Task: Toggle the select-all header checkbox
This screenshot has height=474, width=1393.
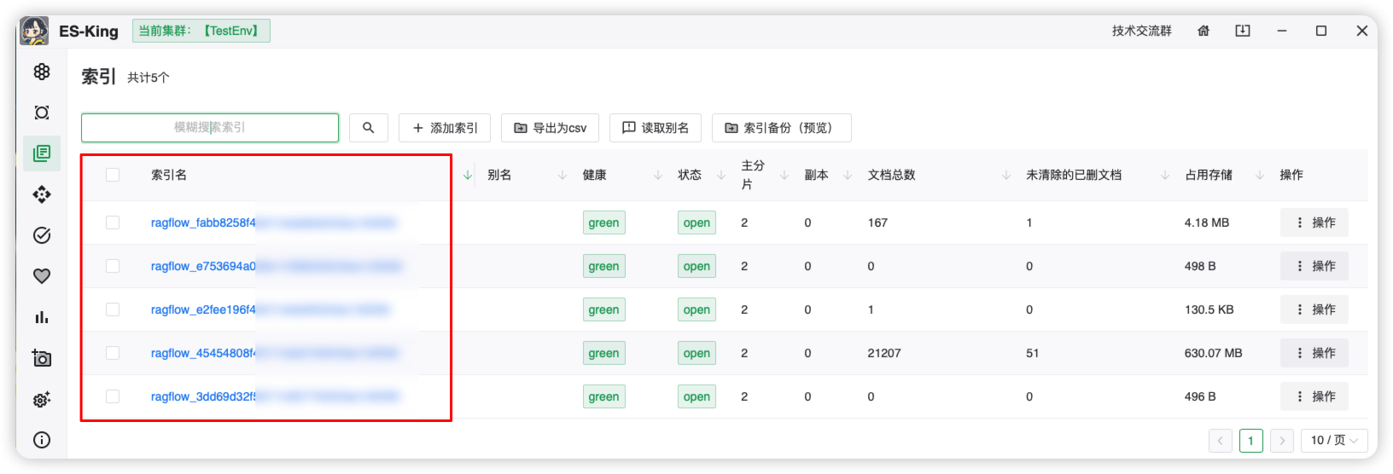Action: (113, 175)
